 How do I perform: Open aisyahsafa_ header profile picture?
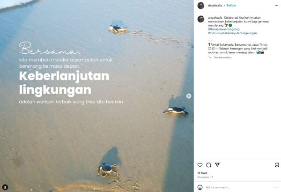coord(201,6)
